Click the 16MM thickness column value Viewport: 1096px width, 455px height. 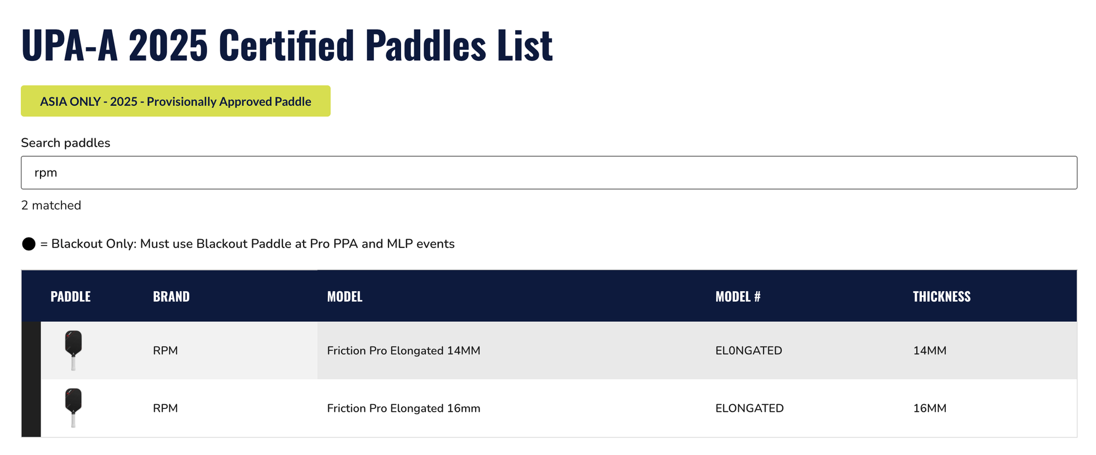click(x=929, y=408)
